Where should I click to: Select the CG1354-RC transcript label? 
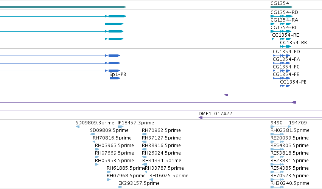284,28
